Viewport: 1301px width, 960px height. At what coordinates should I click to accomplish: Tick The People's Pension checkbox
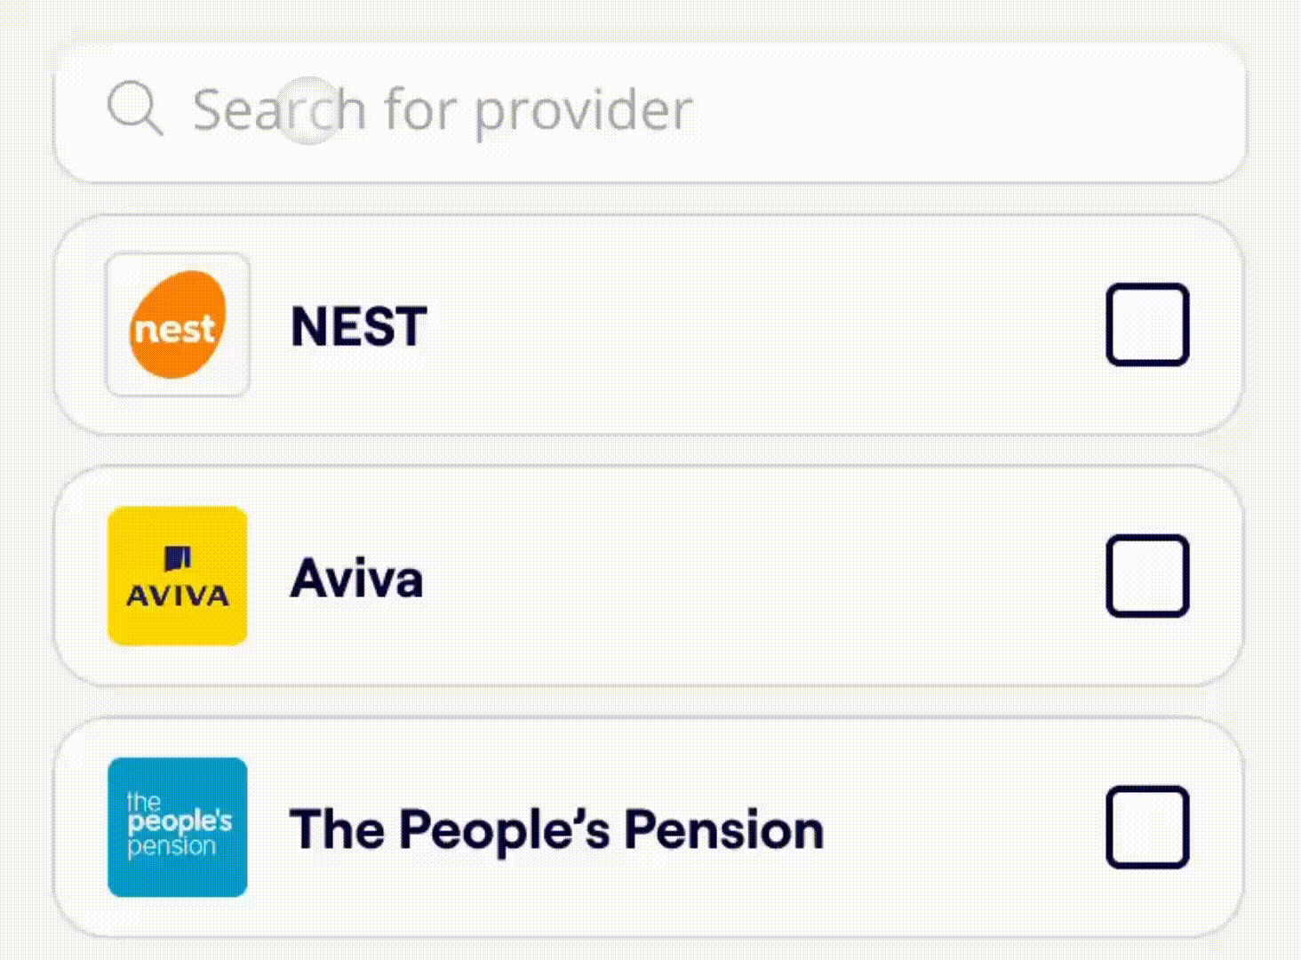point(1147,827)
